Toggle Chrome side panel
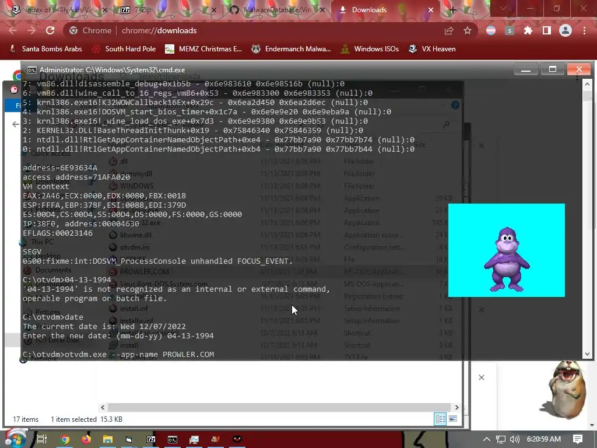The width and height of the screenshot is (597, 448). click(x=547, y=30)
